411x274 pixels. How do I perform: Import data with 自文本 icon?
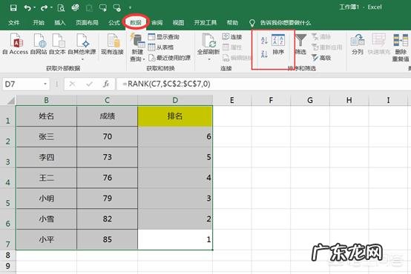[x=58, y=44]
